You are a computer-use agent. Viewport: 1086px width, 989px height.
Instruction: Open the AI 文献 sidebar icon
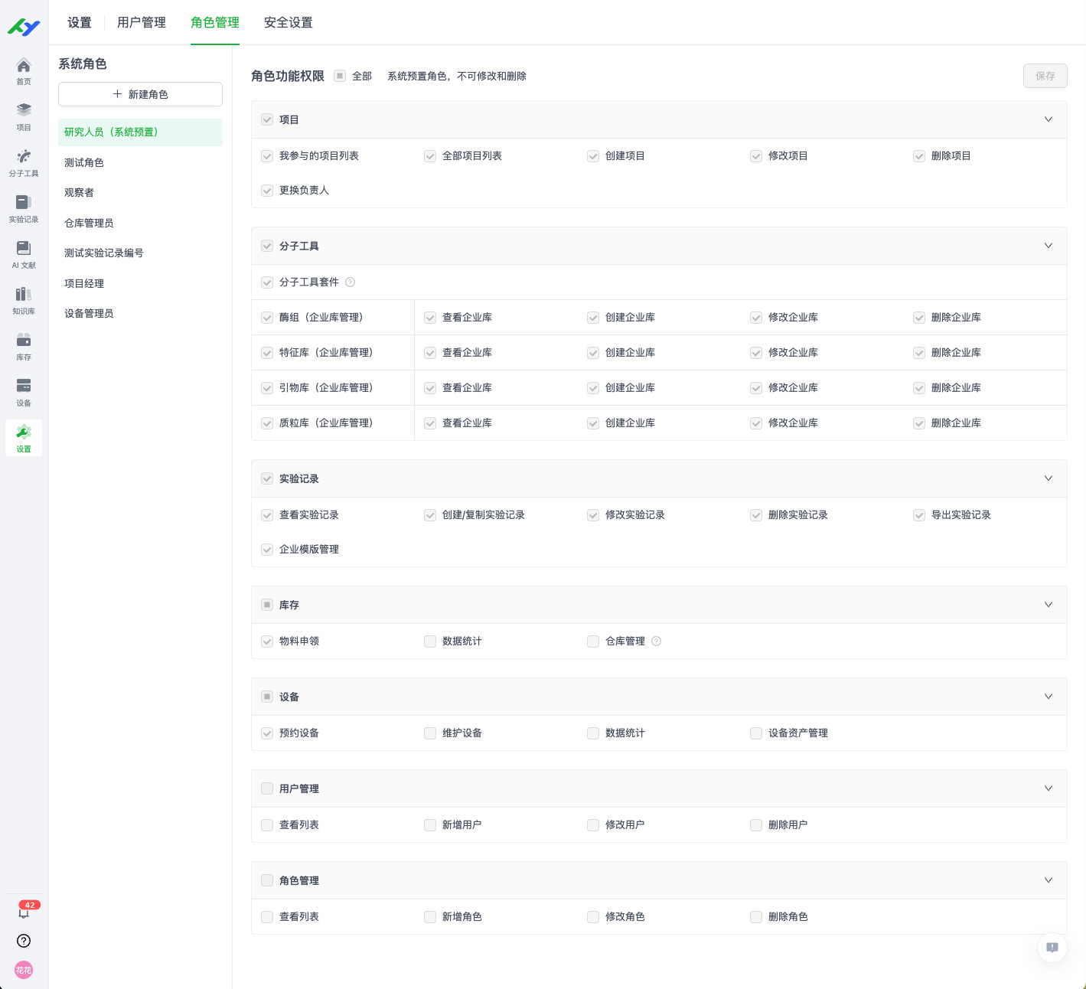point(24,254)
